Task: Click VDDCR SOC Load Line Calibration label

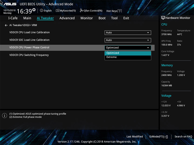Action: point(29,40)
